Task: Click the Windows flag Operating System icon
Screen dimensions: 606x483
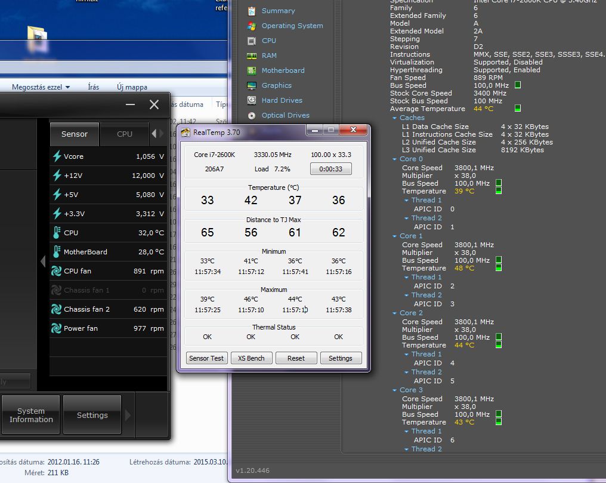Action: (252, 26)
